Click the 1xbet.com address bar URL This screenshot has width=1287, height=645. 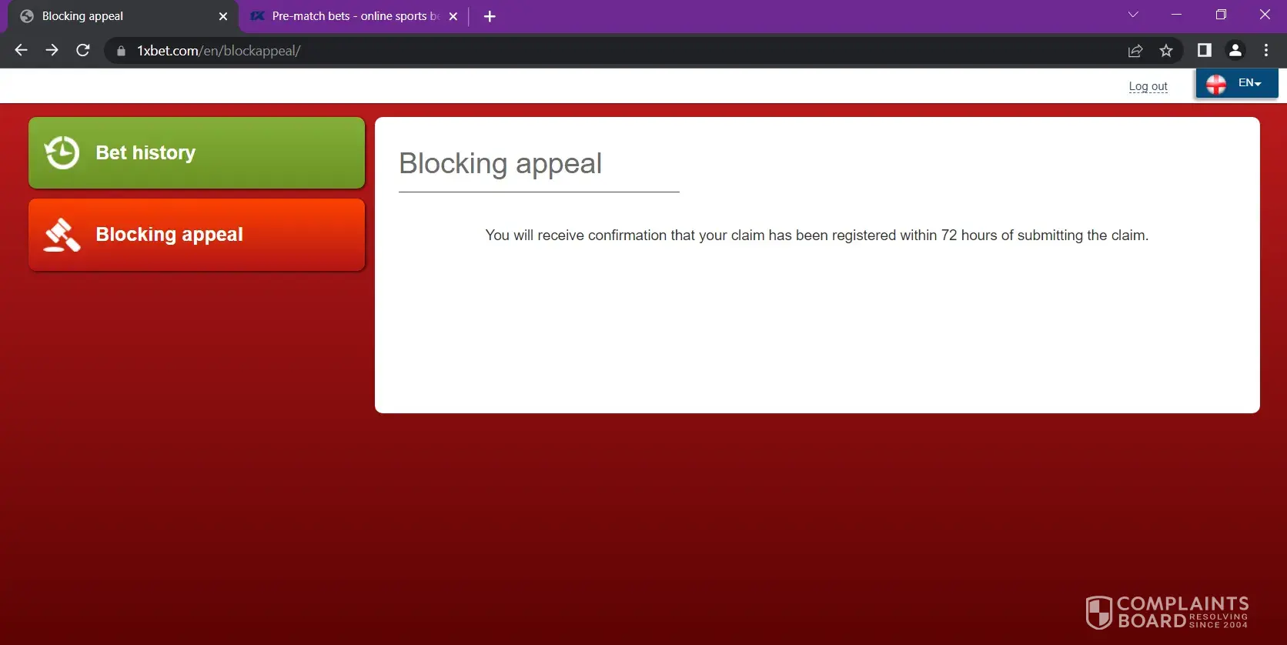(x=219, y=51)
